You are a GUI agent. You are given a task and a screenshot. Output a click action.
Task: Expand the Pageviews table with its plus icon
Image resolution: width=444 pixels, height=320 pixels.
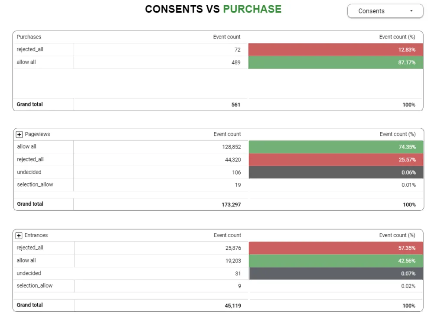[19, 134]
